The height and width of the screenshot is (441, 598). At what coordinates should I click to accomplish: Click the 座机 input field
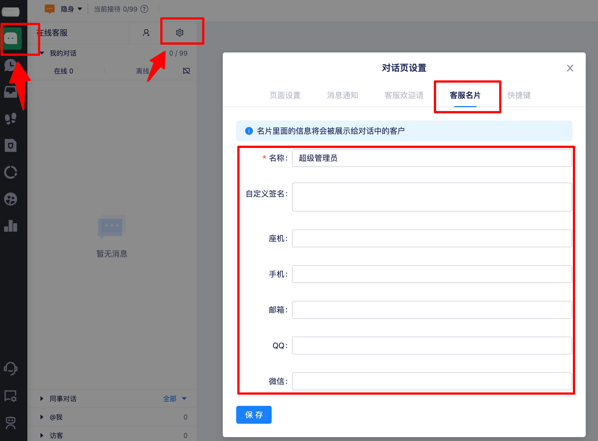pyautogui.click(x=432, y=238)
